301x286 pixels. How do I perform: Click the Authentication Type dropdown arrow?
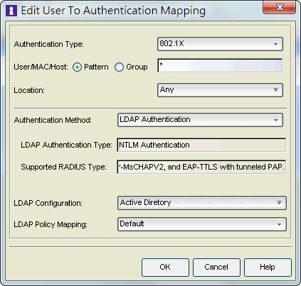point(275,44)
